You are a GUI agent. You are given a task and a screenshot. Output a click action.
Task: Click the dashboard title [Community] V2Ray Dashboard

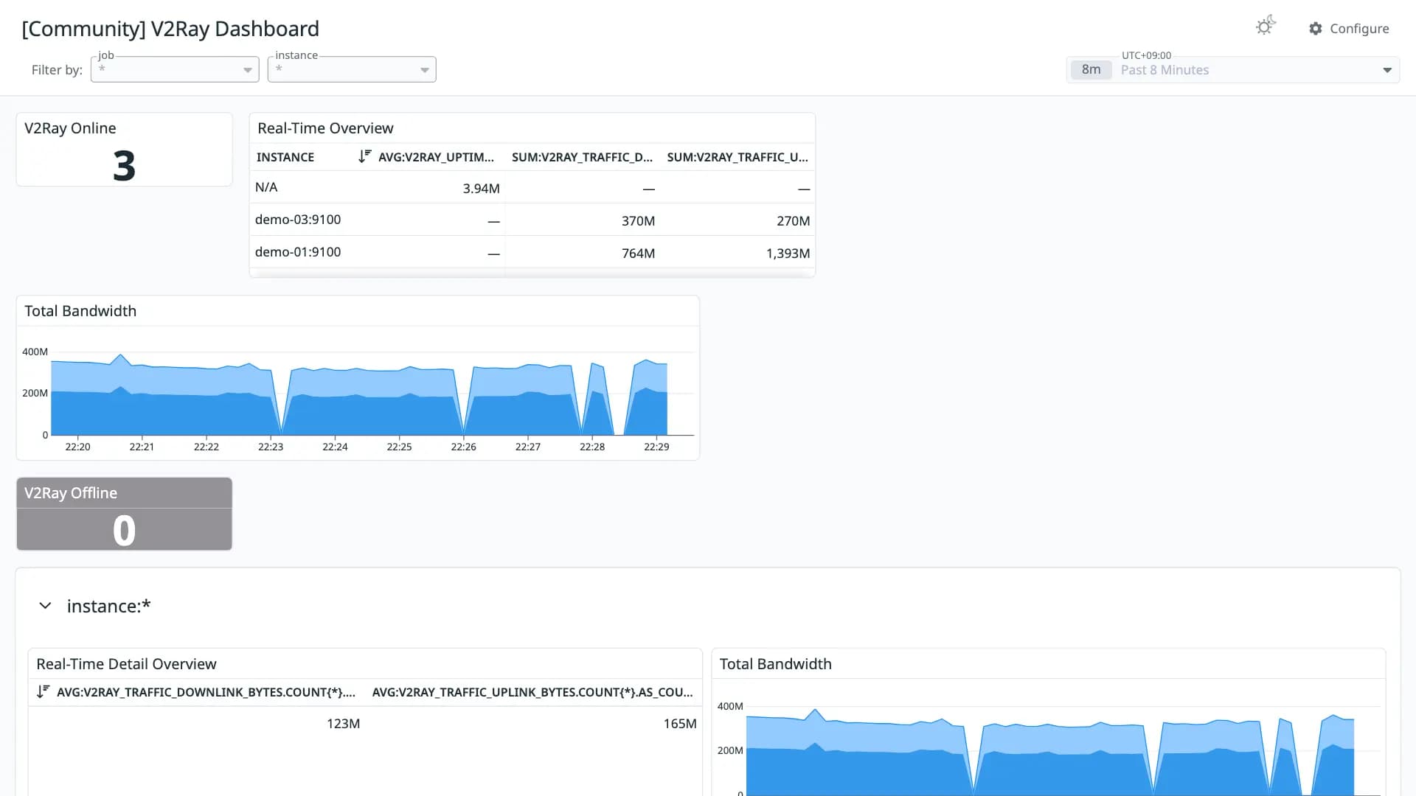pyautogui.click(x=170, y=29)
